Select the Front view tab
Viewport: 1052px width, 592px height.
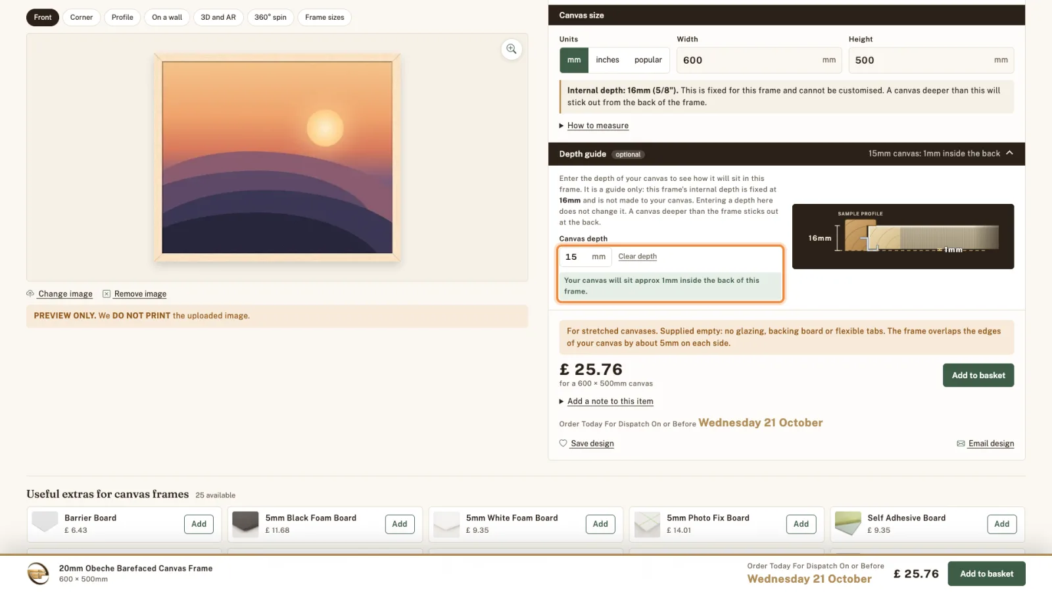click(43, 17)
